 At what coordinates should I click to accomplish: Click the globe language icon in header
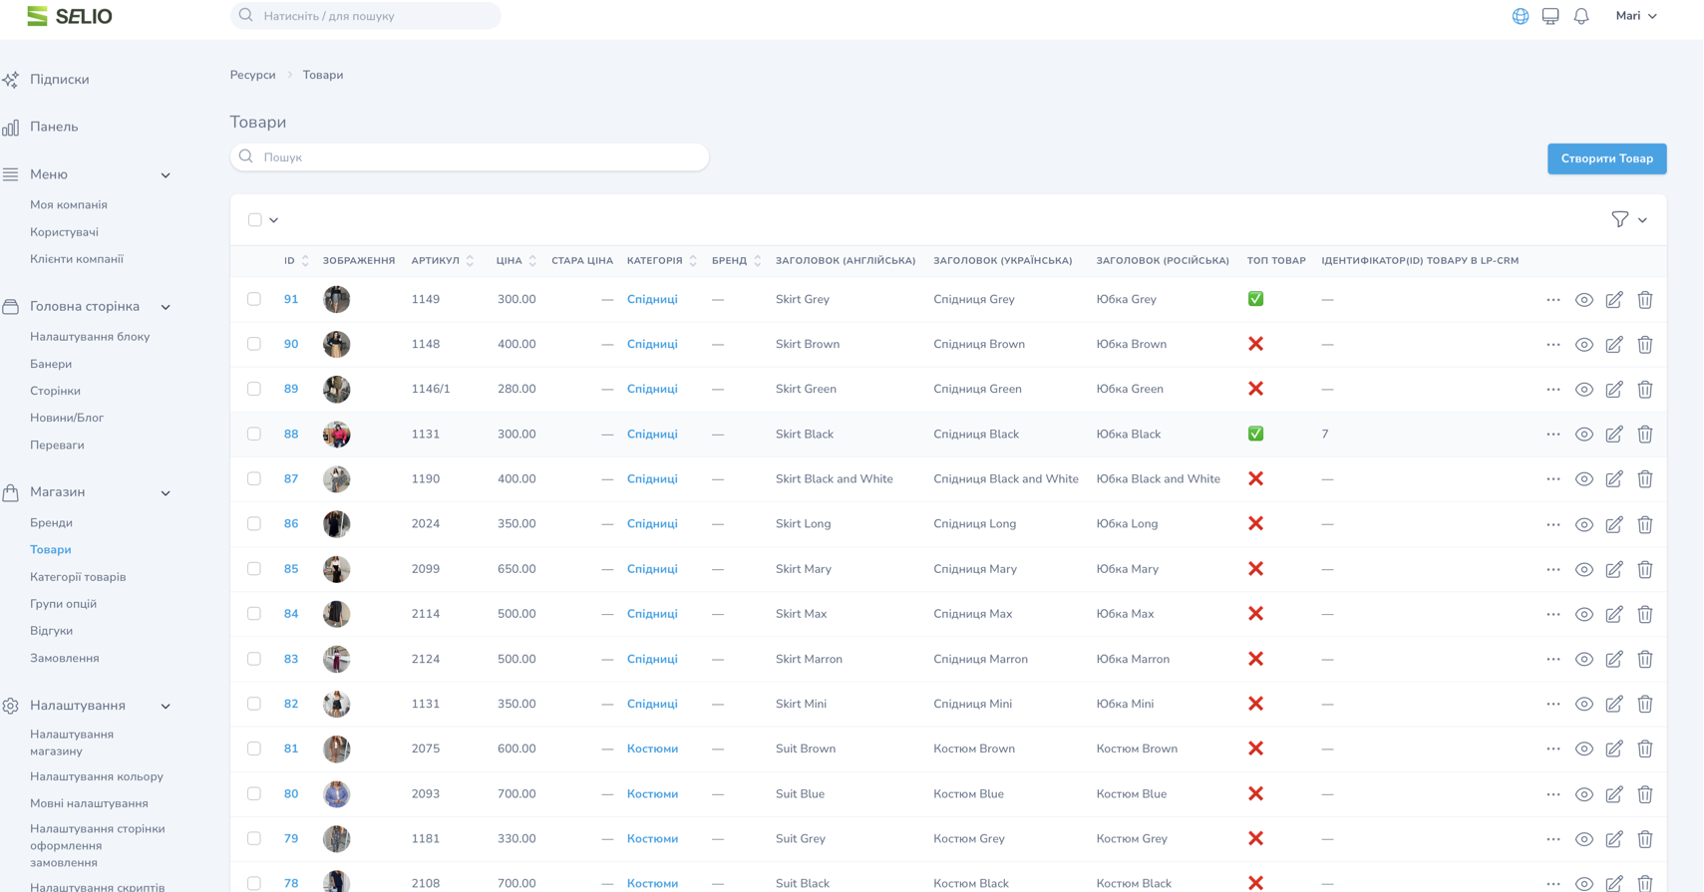(1520, 16)
